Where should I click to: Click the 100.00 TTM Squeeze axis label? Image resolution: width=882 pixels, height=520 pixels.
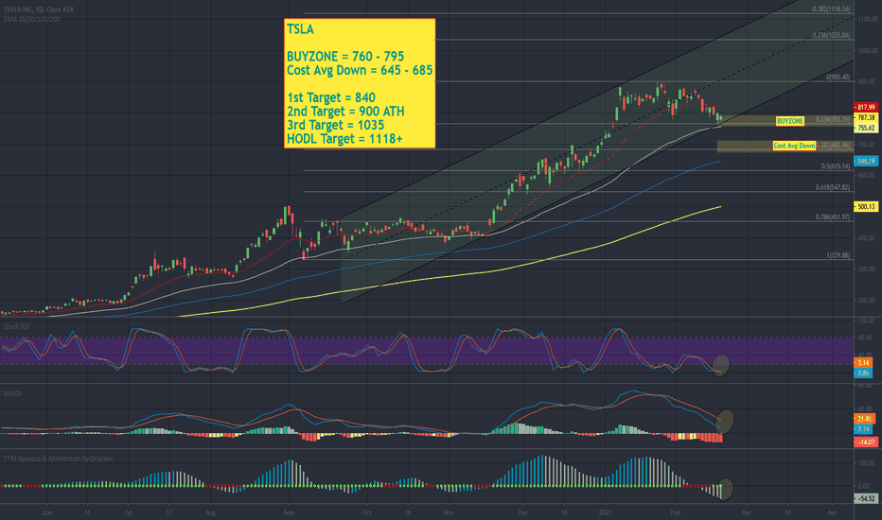pyautogui.click(x=868, y=464)
